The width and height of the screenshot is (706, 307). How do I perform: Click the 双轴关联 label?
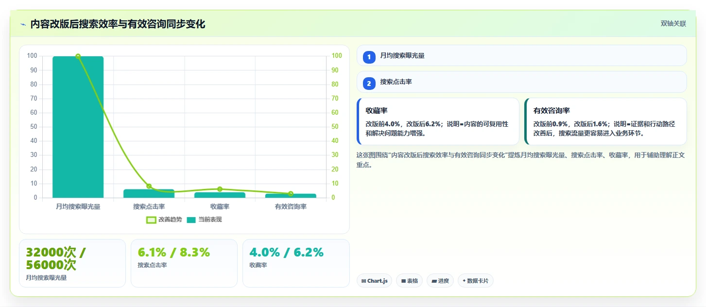[673, 23]
